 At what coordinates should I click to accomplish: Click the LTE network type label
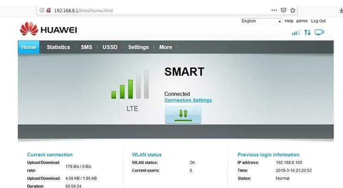point(132,109)
